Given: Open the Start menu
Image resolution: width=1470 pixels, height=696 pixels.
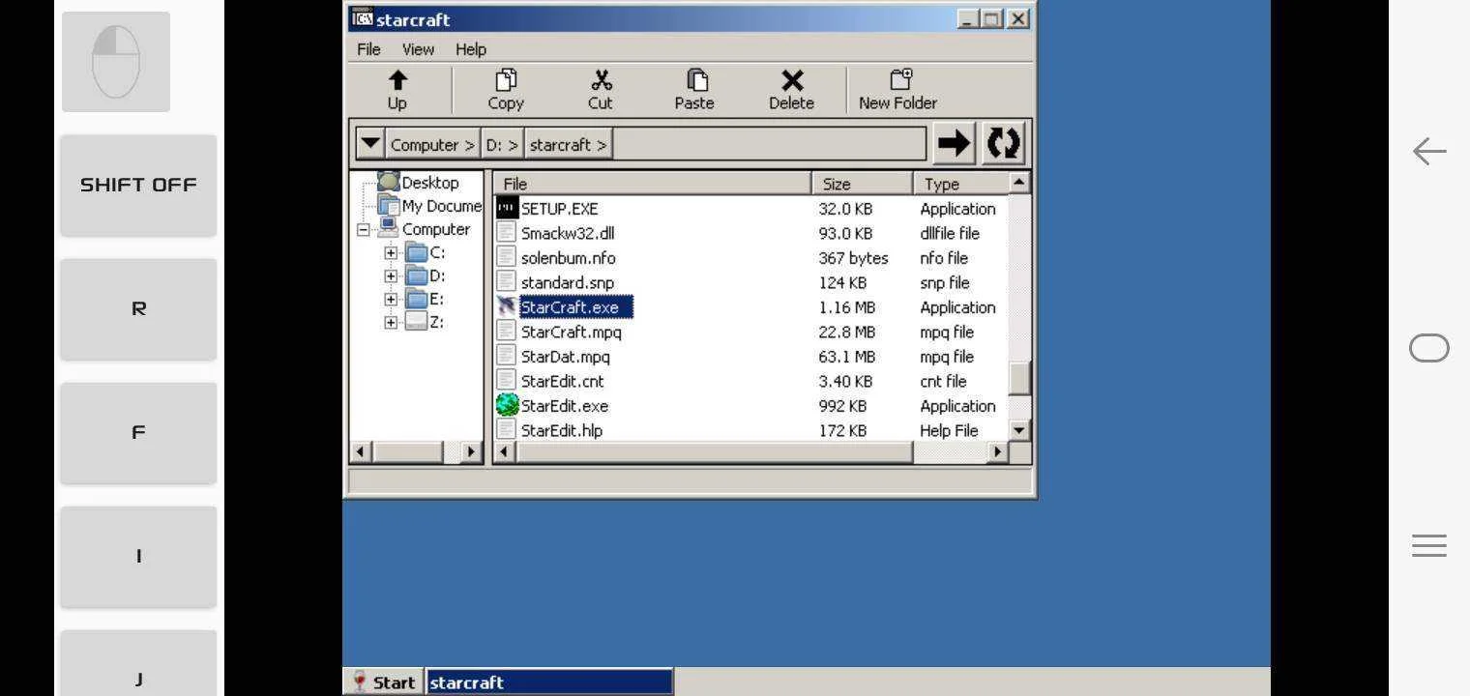Looking at the screenshot, I should click(384, 681).
